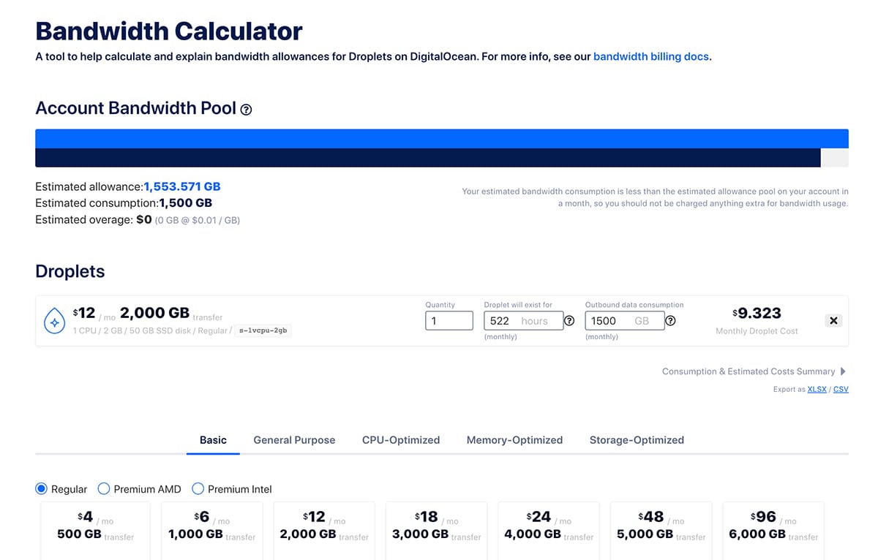Add the $4/mo 500 GB droplet plan
Screen dimensions: 878x560
[x=95, y=527]
